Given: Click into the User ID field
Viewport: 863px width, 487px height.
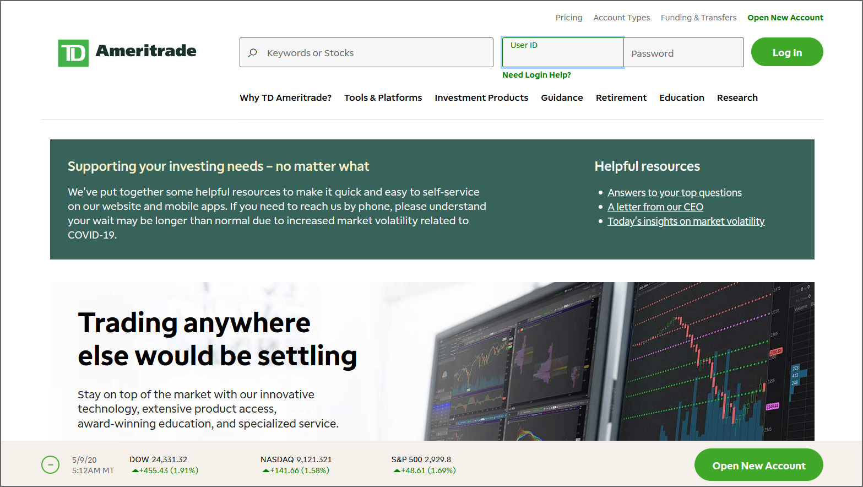Looking at the screenshot, I should 563,52.
